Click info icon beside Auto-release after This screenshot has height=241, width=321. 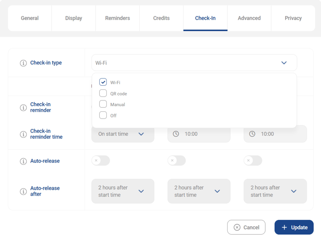click(x=23, y=191)
